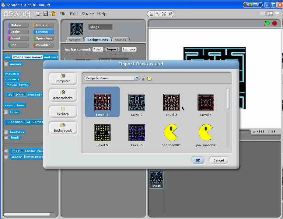Switch to full stage view mode
This screenshot has height=219, width=283.
pyautogui.click(x=270, y=14)
